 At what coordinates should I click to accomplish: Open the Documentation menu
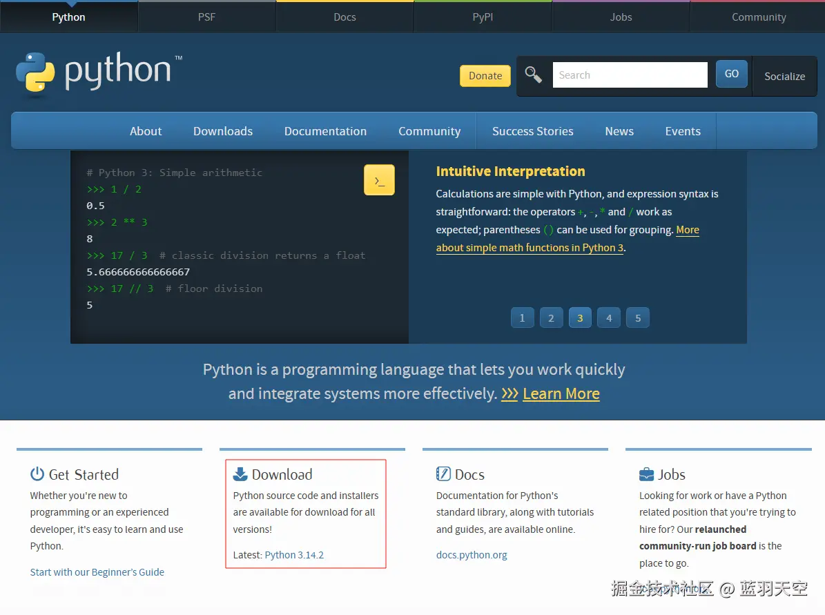[325, 130]
